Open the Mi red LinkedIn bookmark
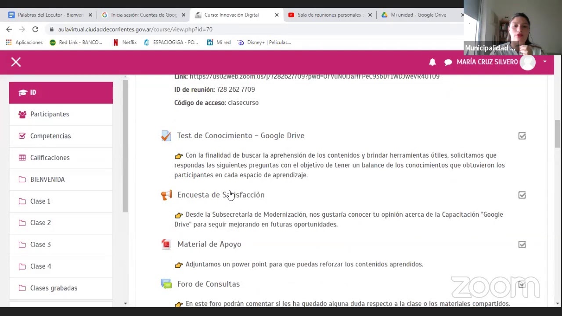562x316 pixels. (x=219, y=43)
